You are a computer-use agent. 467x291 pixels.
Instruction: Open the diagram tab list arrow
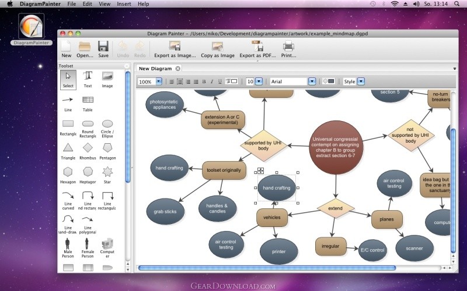pyautogui.click(x=455, y=69)
